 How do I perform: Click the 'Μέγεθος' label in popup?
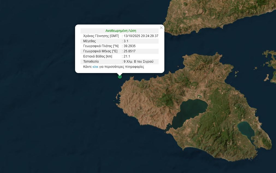90,41
